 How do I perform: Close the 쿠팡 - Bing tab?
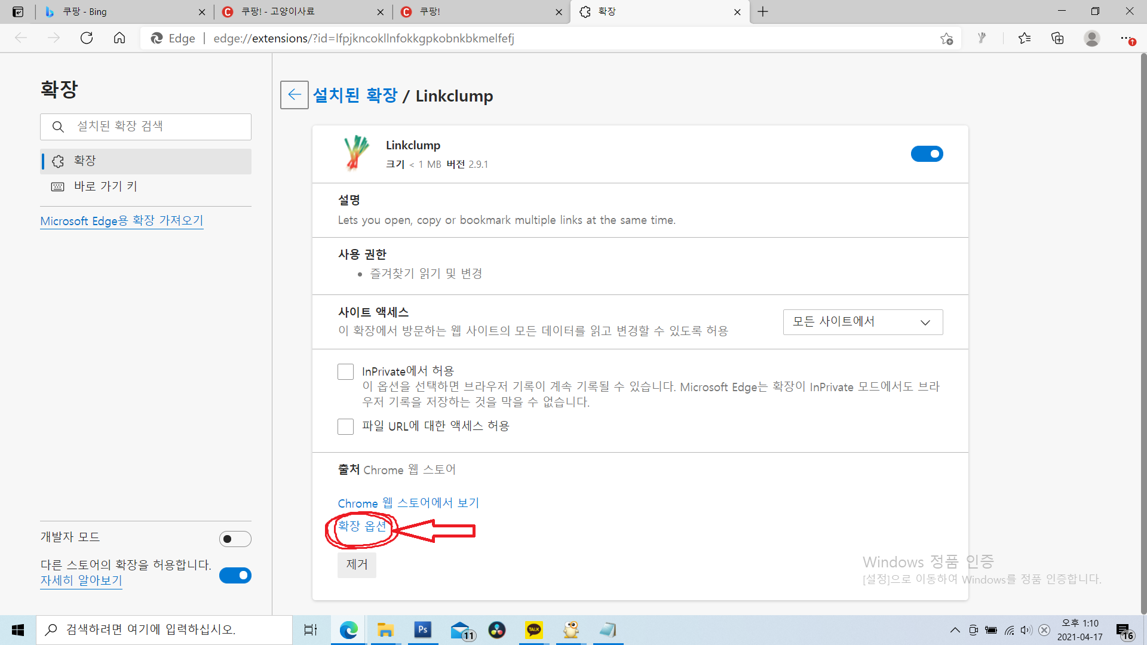tap(202, 12)
